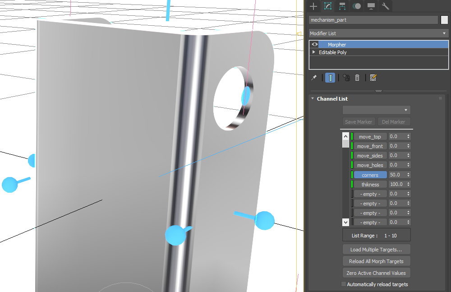
Task: Adjust the thikness spinner arrows
Action: tap(408, 184)
